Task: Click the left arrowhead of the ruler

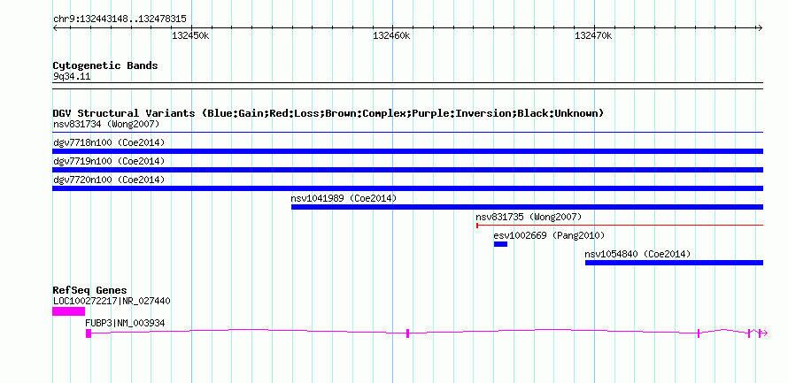Action: (x=55, y=27)
